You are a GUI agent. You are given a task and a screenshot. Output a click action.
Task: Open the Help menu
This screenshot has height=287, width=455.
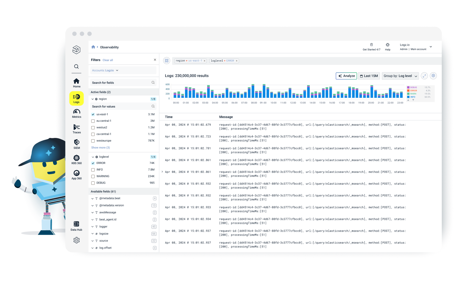388,46
